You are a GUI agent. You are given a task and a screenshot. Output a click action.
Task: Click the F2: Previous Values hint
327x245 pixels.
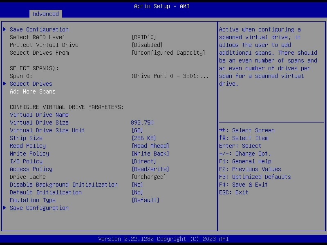(x=250, y=169)
